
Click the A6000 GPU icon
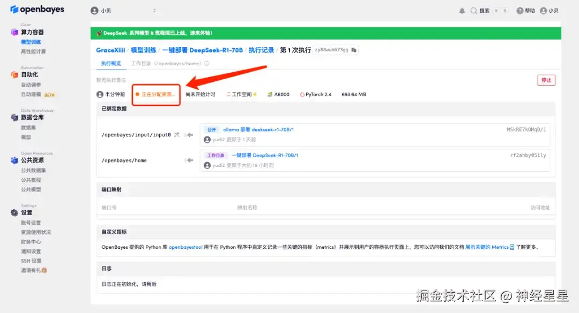pyautogui.click(x=270, y=94)
